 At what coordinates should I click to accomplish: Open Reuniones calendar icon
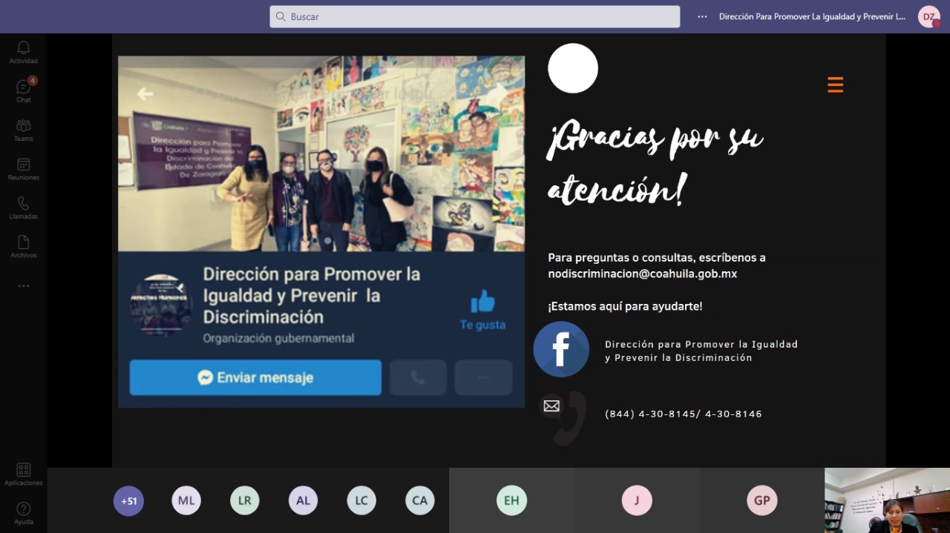[23, 168]
